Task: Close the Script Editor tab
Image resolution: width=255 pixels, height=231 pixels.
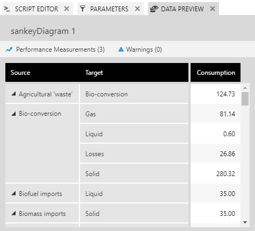Action: [x=67, y=9]
